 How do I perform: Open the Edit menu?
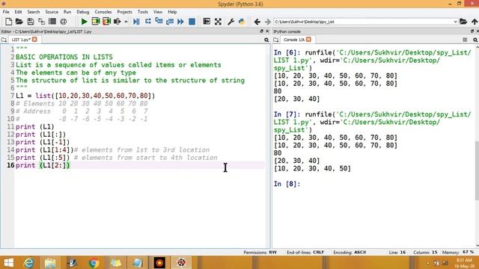18,12
